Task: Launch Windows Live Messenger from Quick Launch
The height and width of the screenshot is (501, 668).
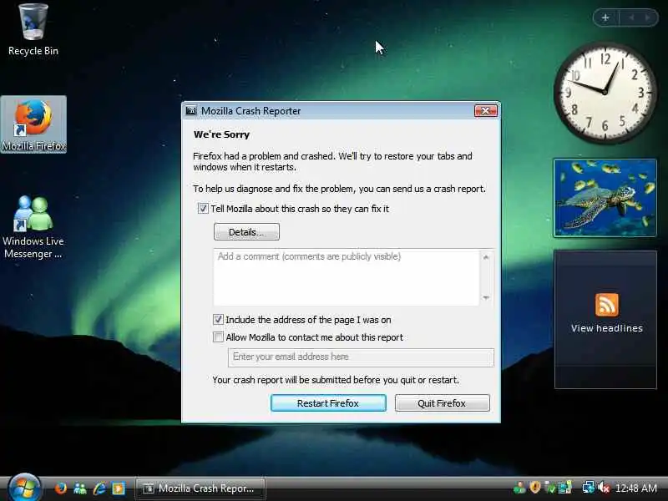Action: [x=80, y=488]
